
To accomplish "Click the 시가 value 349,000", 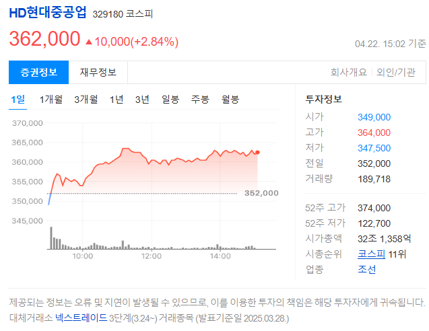I will 374,117.
